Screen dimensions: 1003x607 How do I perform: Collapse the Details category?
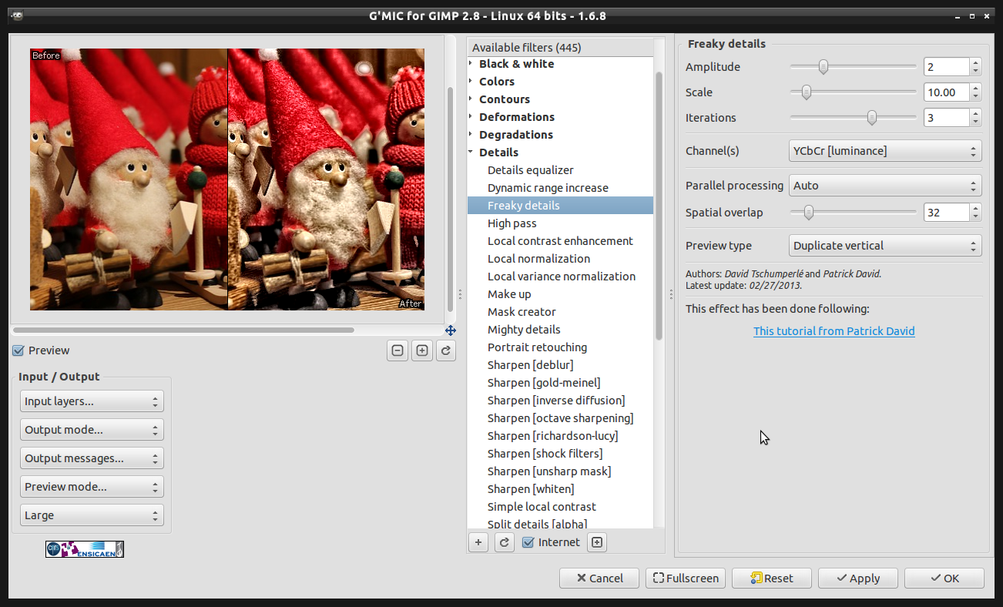point(471,153)
